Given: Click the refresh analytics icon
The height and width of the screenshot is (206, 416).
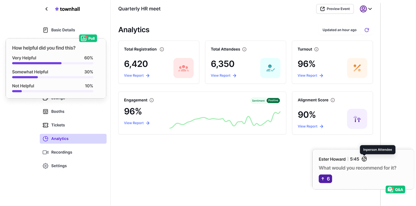Looking at the screenshot, I should (x=367, y=30).
